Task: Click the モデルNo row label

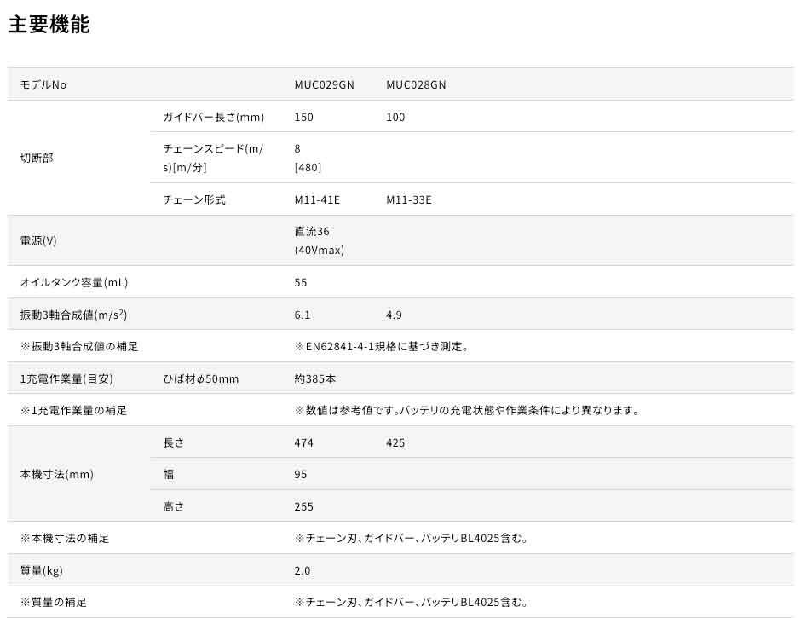Action: pyautogui.click(x=43, y=85)
